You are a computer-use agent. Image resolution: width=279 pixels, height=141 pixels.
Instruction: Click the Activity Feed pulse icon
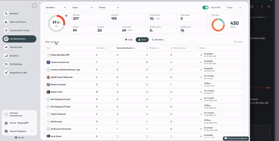[6, 47]
